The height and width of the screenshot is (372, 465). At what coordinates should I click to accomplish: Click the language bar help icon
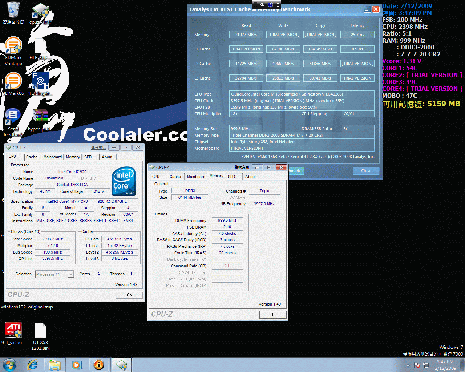click(270, 5)
